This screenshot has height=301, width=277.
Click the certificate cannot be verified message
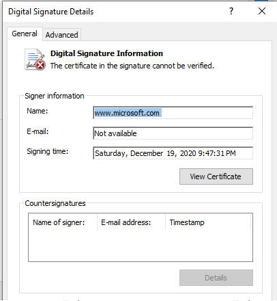(132, 66)
